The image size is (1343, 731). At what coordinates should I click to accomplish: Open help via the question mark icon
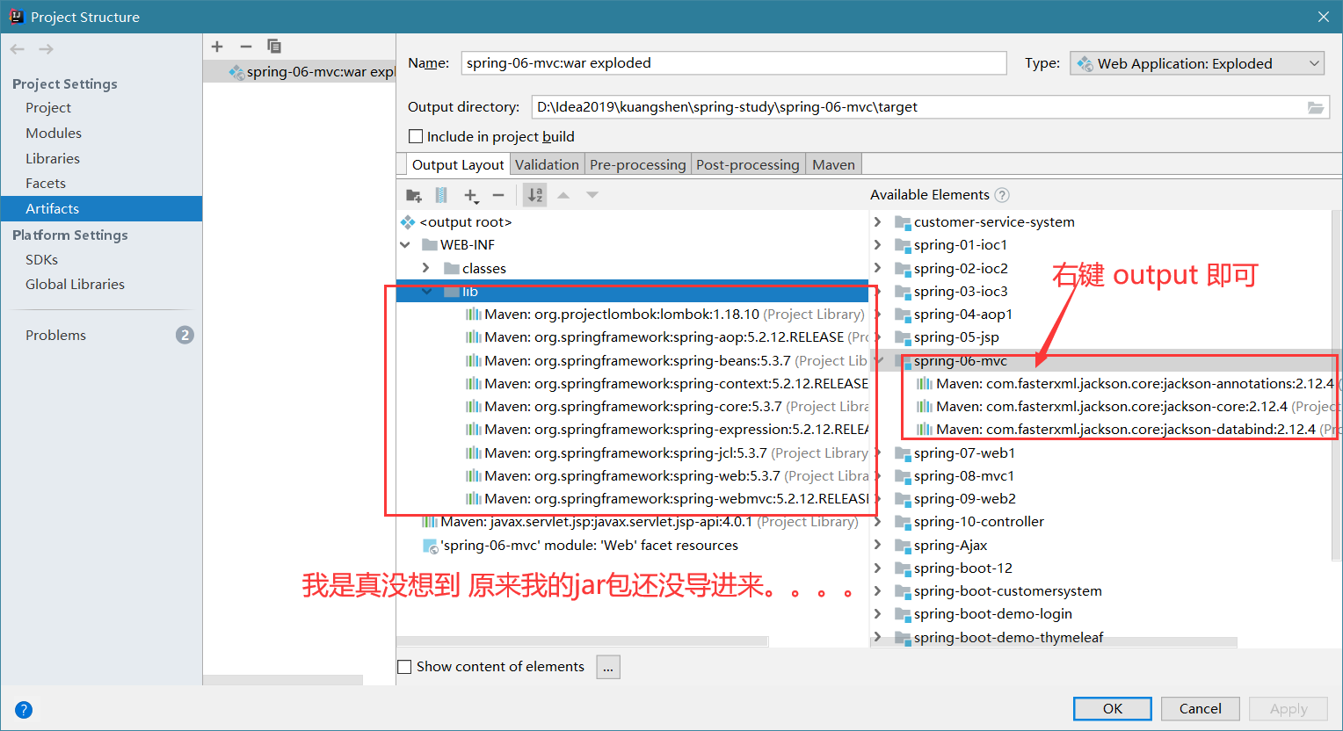[23, 709]
